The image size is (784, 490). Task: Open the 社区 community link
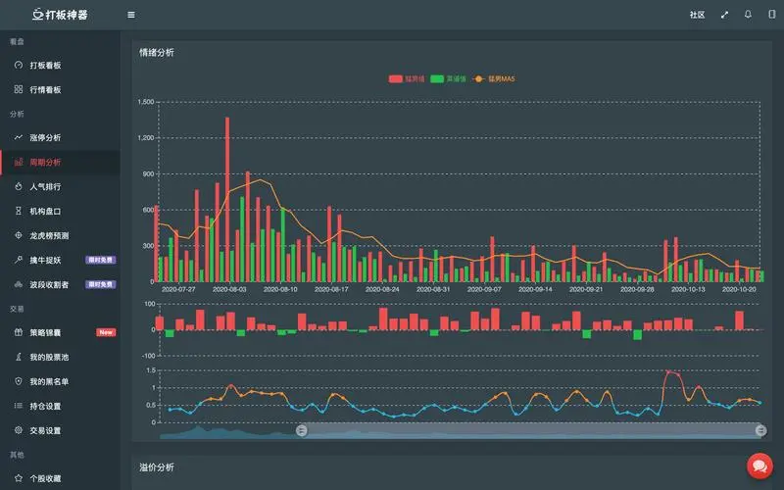click(x=697, y=15)
